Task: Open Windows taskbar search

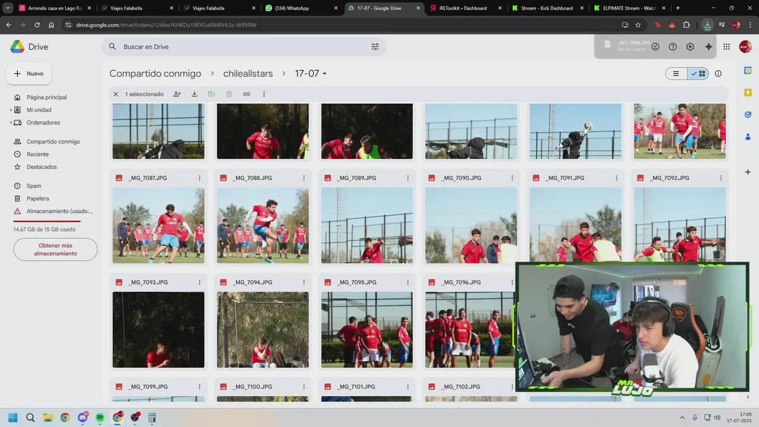Action: pyautogui.click(x=30, y=418)
